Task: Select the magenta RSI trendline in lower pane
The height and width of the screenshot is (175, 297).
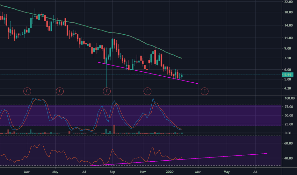Action: pyautogui.click(x=179, y=160)
